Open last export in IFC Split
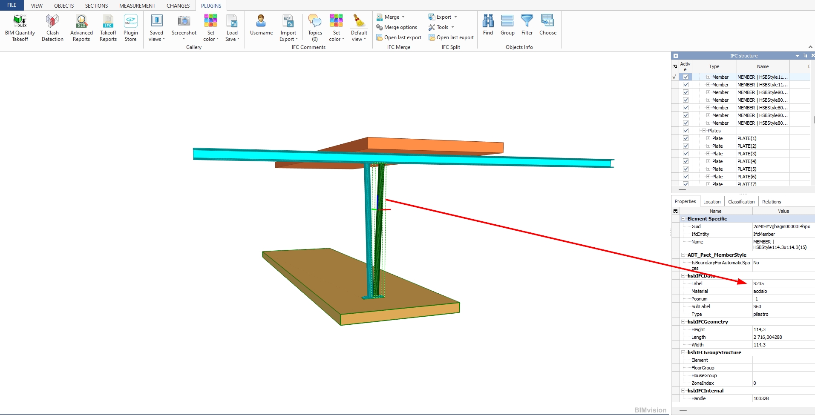Image resolution: width=815 pixels, height=415 pixels. click(x=451, y=37)
